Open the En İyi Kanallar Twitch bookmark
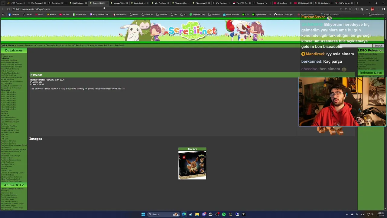 pos(100,15)
